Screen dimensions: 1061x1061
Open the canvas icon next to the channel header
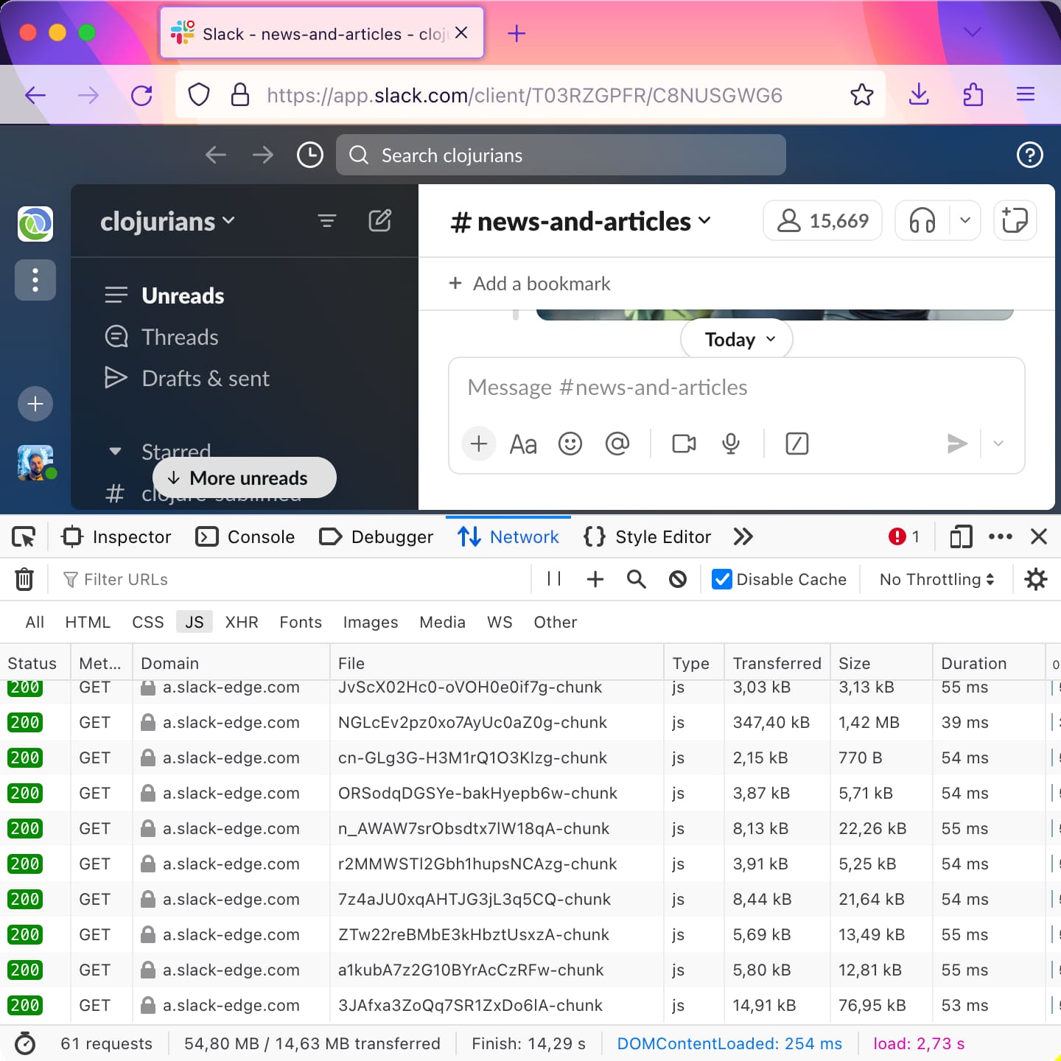pyautogui.click(x=1015, y=220)
